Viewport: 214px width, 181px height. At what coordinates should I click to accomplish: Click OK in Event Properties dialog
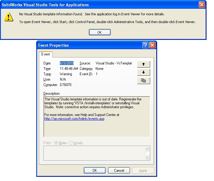pos(95,171)
